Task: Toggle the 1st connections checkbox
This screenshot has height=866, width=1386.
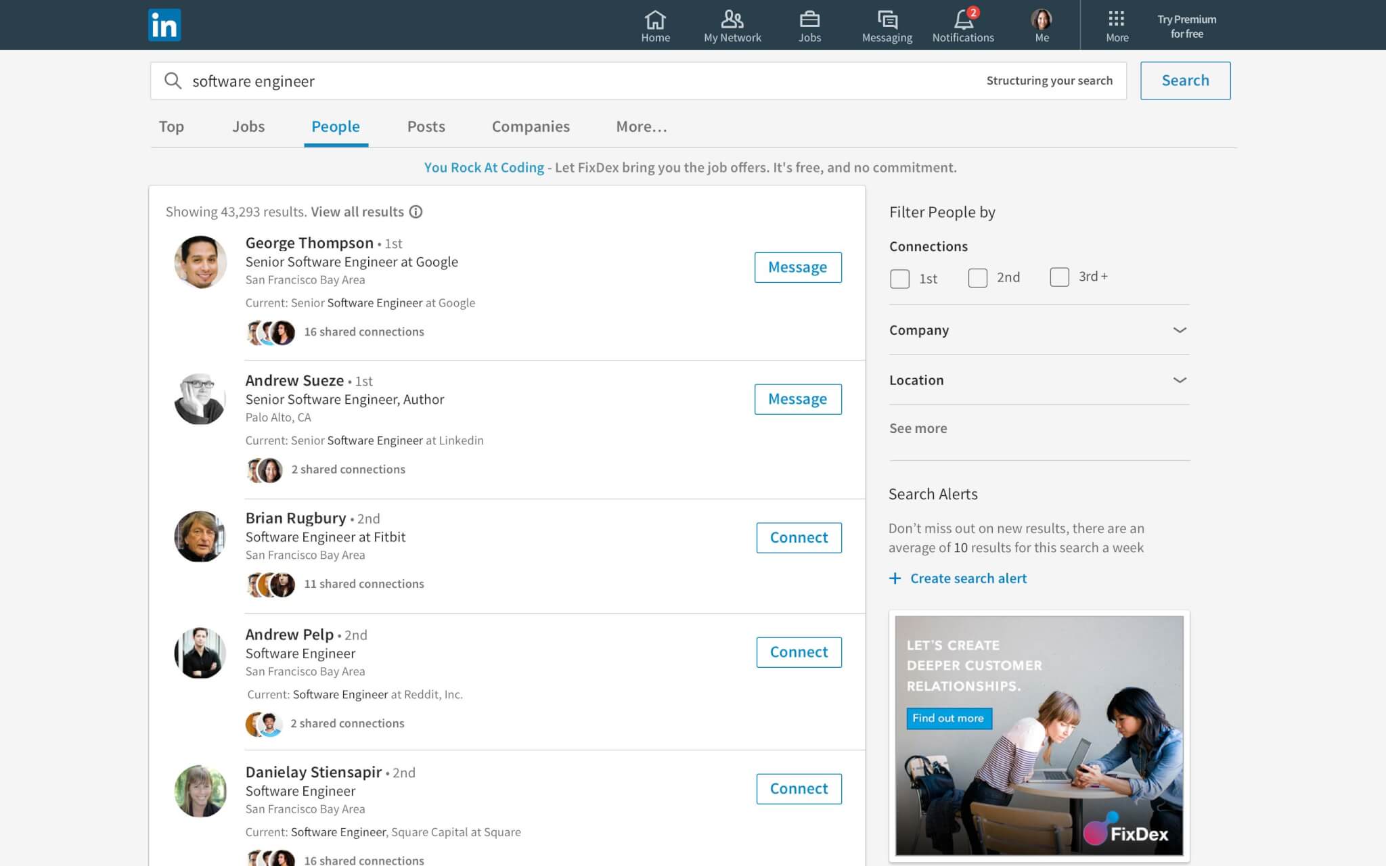Action: pos(899,277)
